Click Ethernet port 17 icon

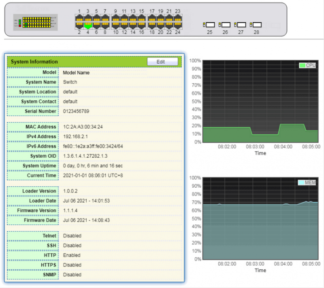pos(152,18)
